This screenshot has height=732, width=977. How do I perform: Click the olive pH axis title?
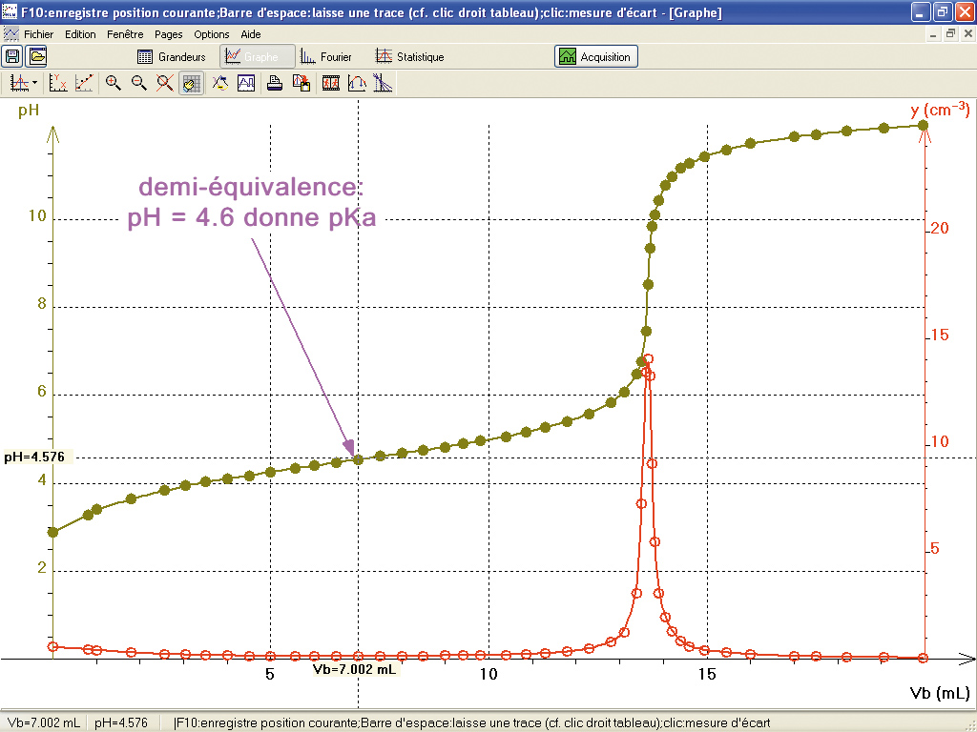point(29,111)
